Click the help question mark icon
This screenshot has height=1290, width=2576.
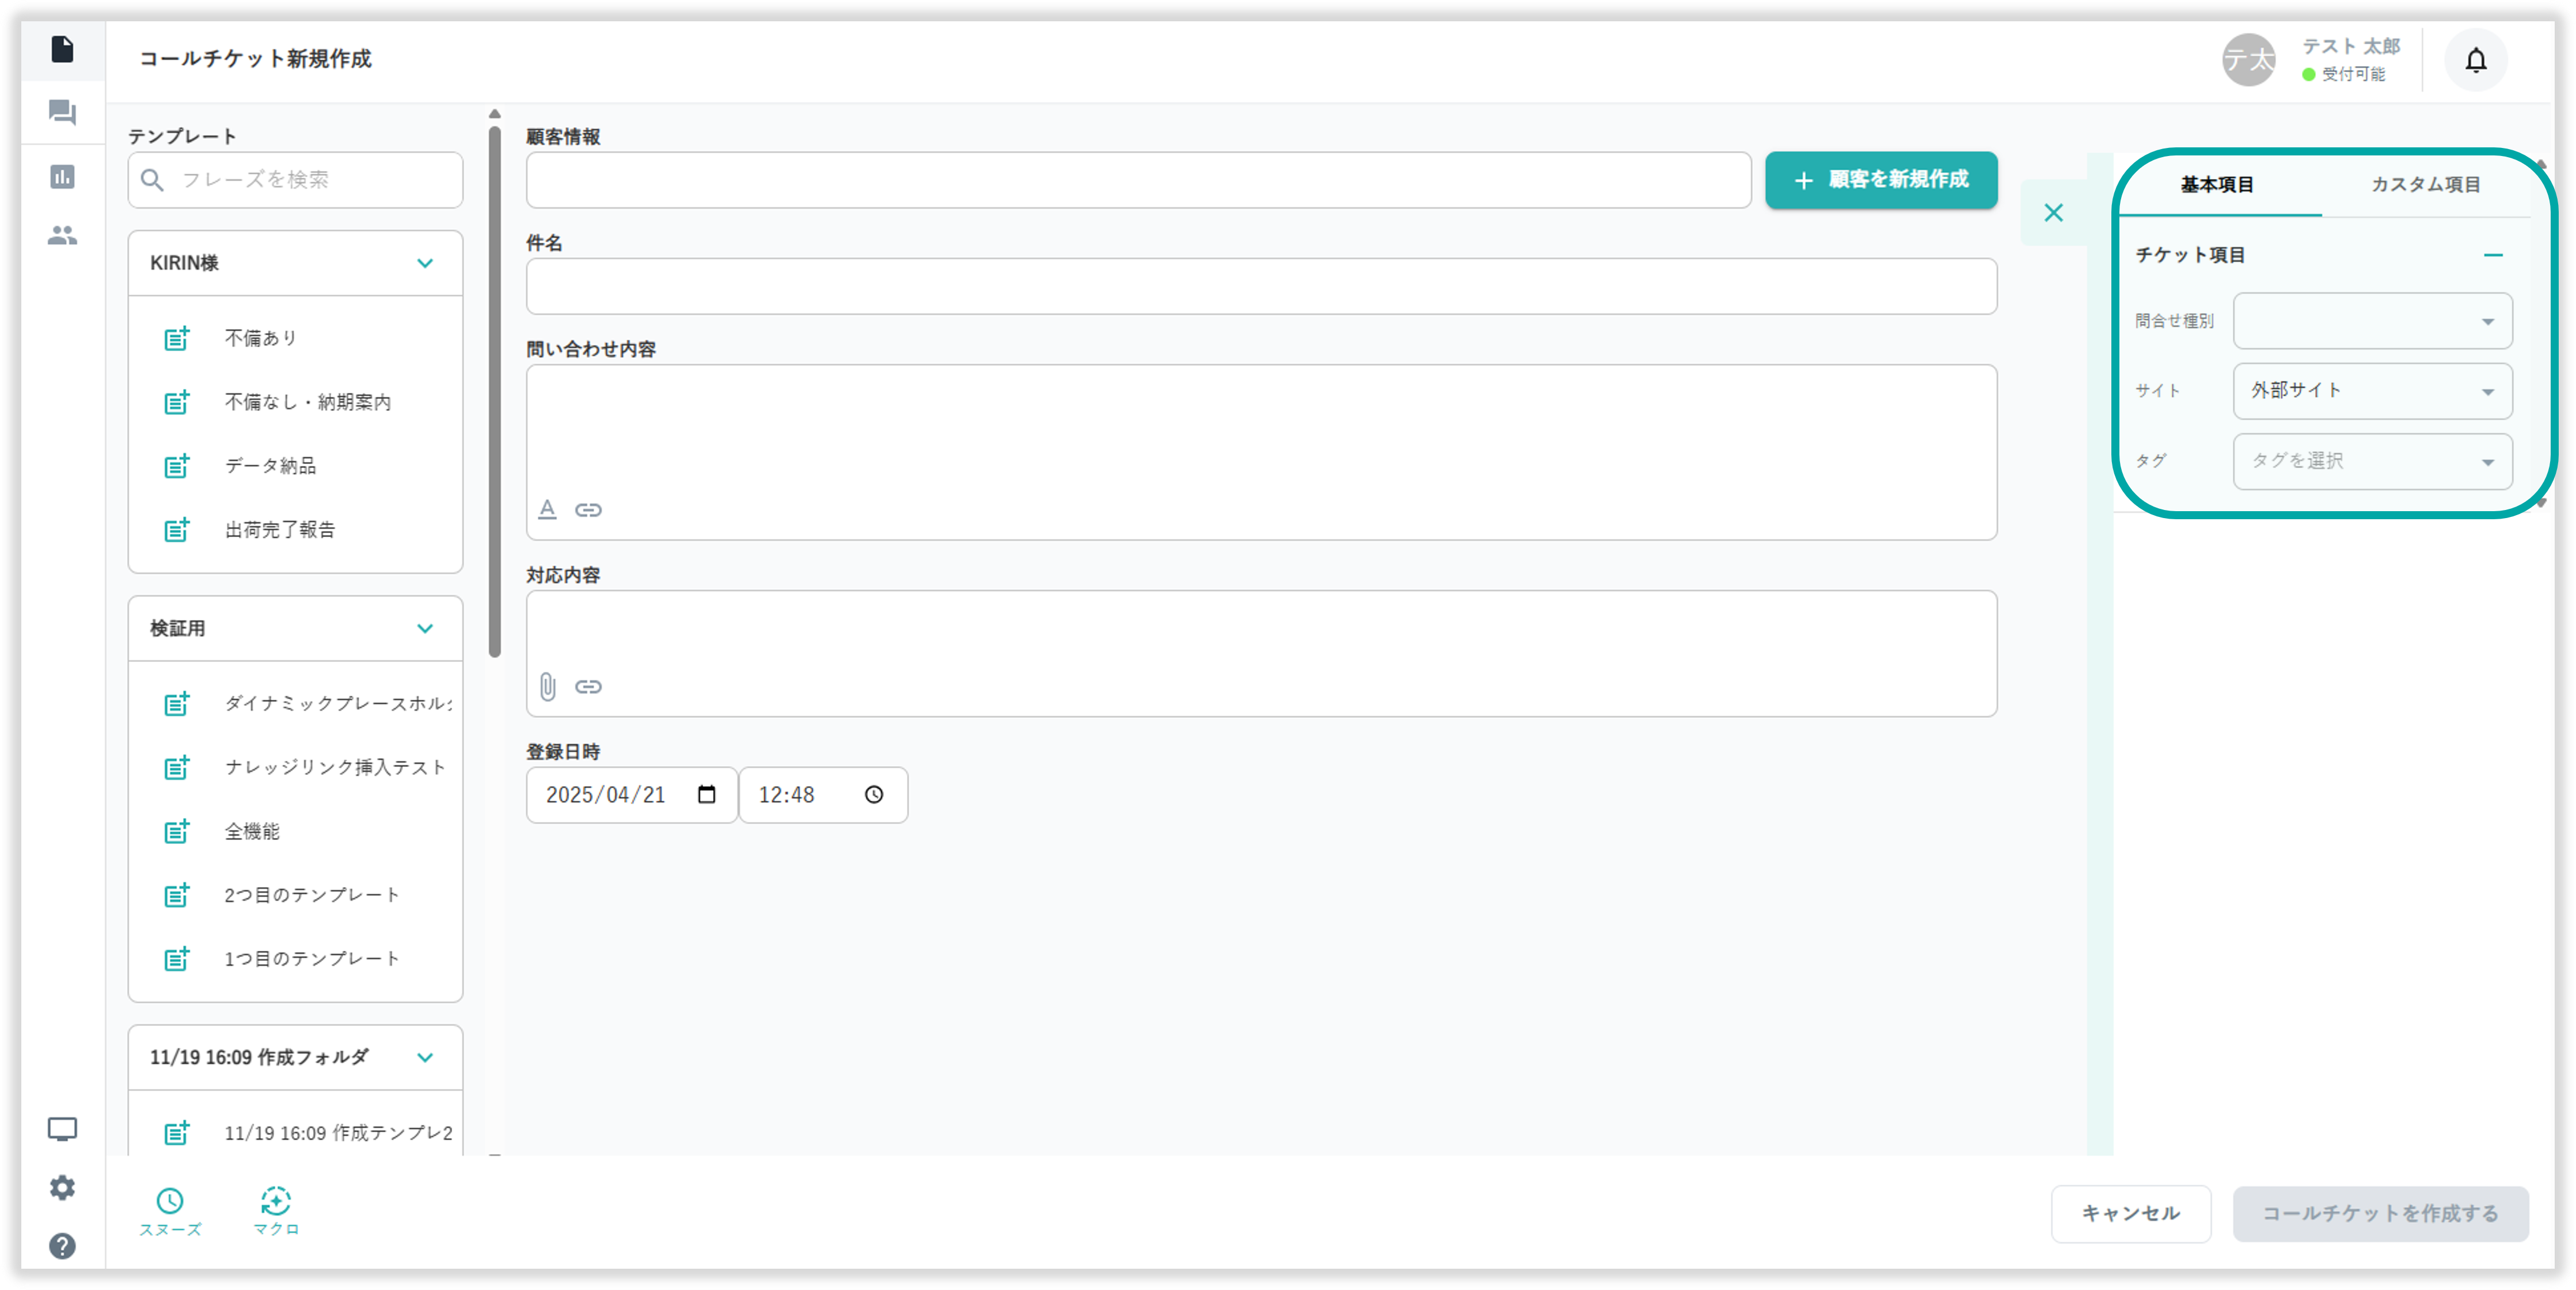tap(62, 1246)
